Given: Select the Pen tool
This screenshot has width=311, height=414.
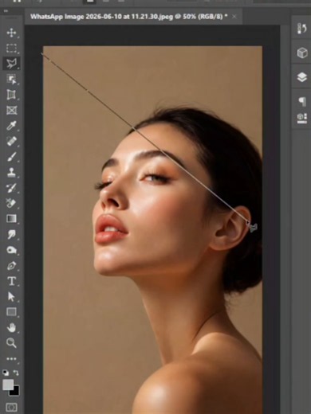Looking at the screenshot, I should [x=11, y=265].
